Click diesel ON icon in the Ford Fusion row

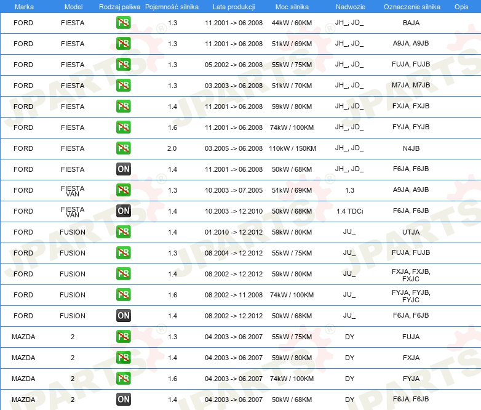[123, 315]
